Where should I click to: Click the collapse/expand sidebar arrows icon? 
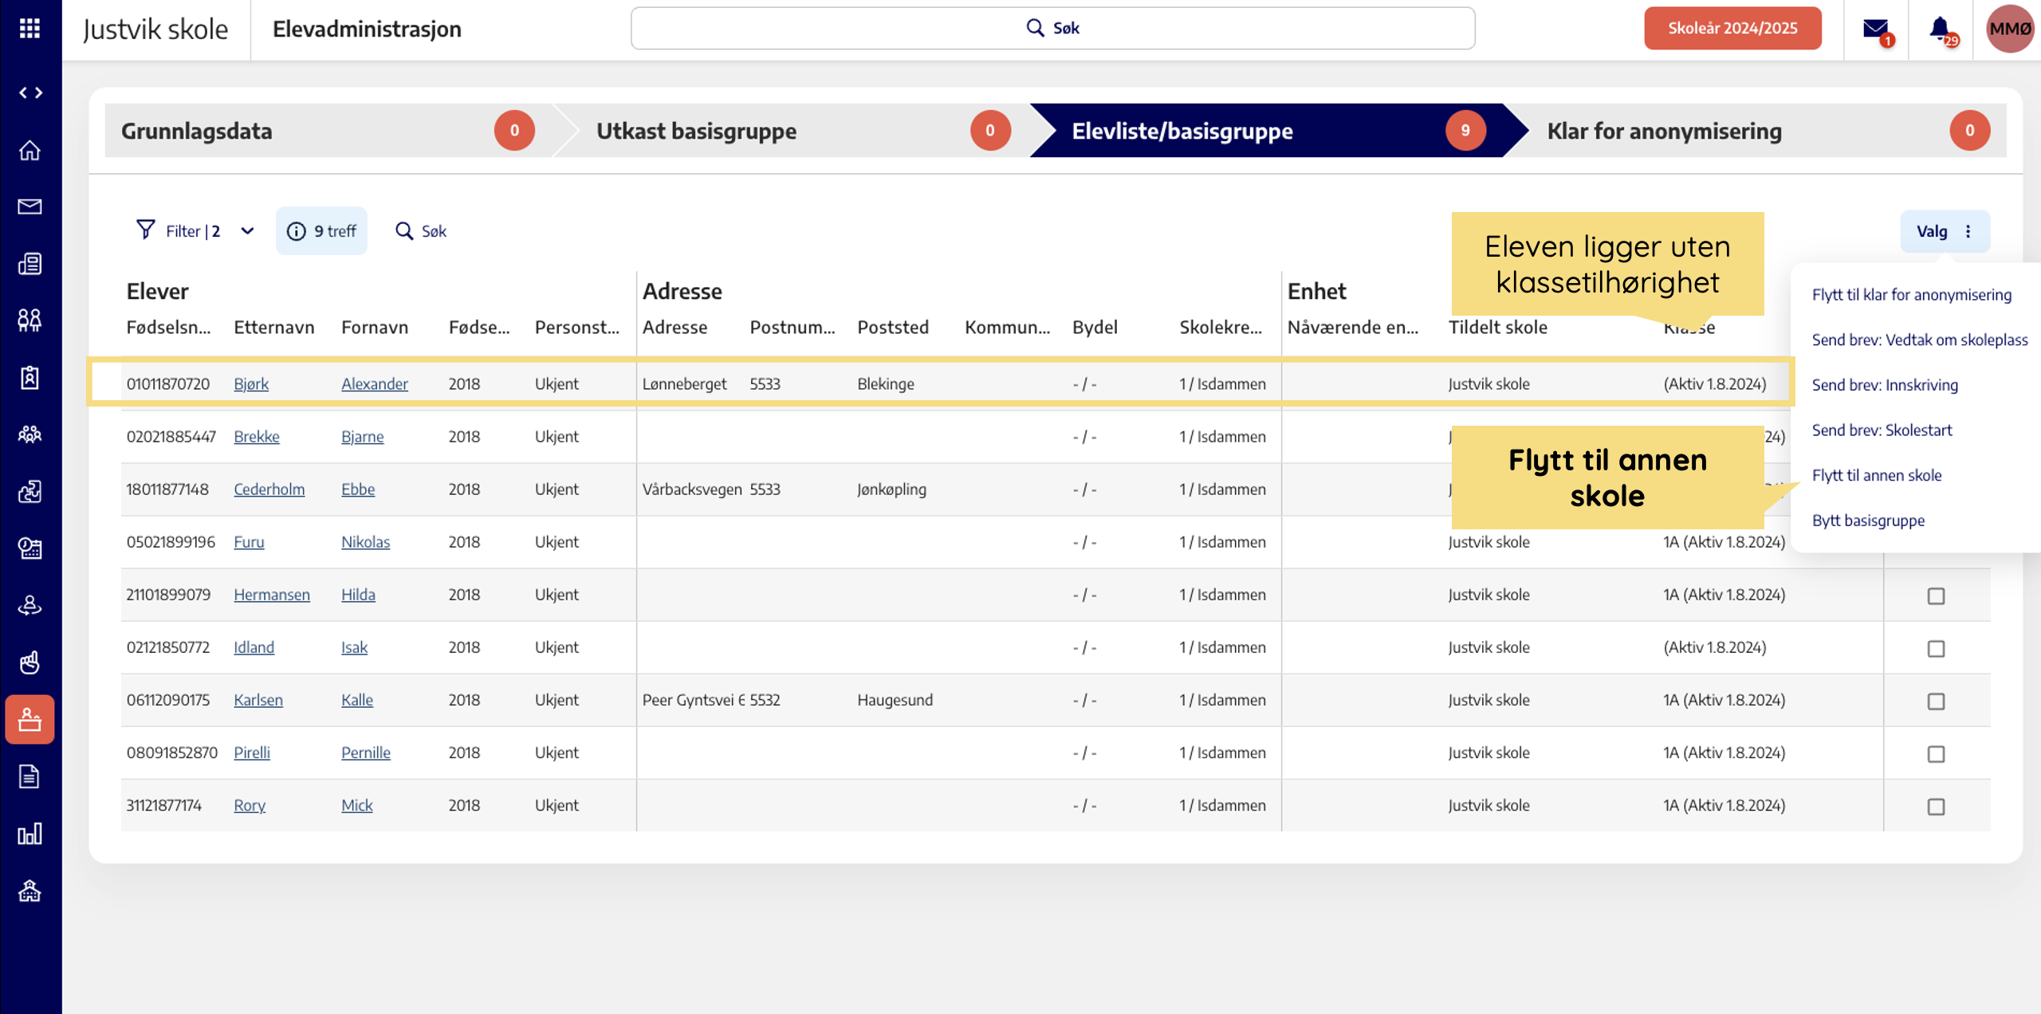pos(30,93)
